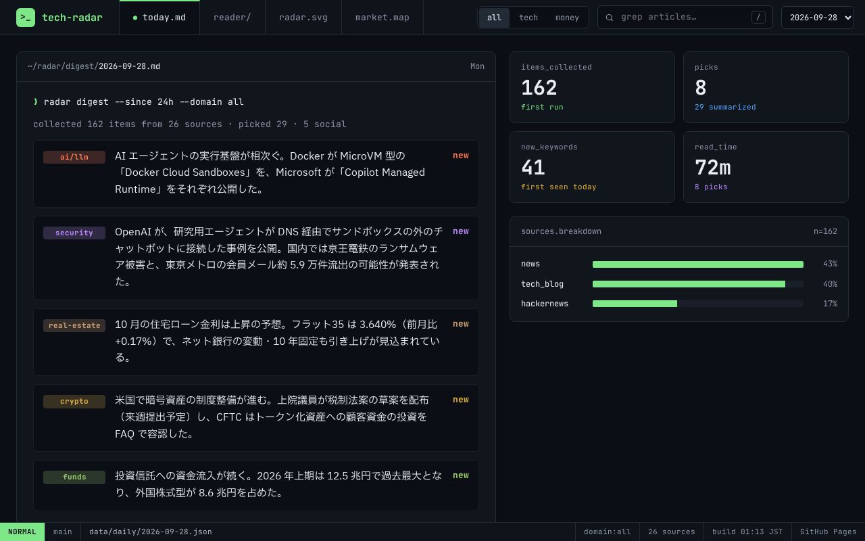Viewport: 865px width, 541px height.
Task: Click the search magnifier icon
Action: tap(610, 18)
